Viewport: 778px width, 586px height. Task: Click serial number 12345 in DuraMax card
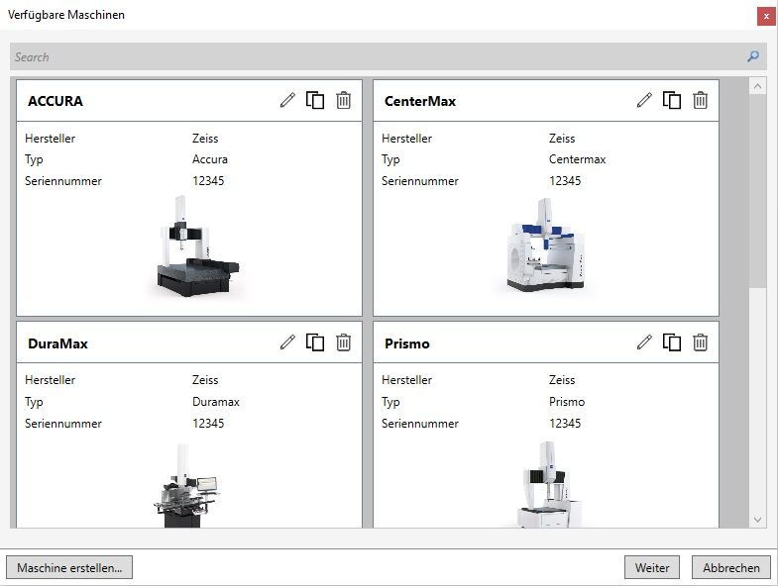click(208, 423)
